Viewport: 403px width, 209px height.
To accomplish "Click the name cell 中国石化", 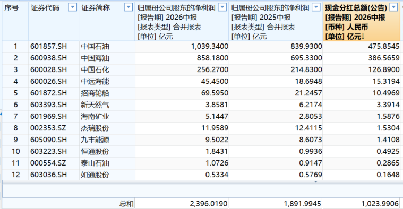I will [95, 69].
